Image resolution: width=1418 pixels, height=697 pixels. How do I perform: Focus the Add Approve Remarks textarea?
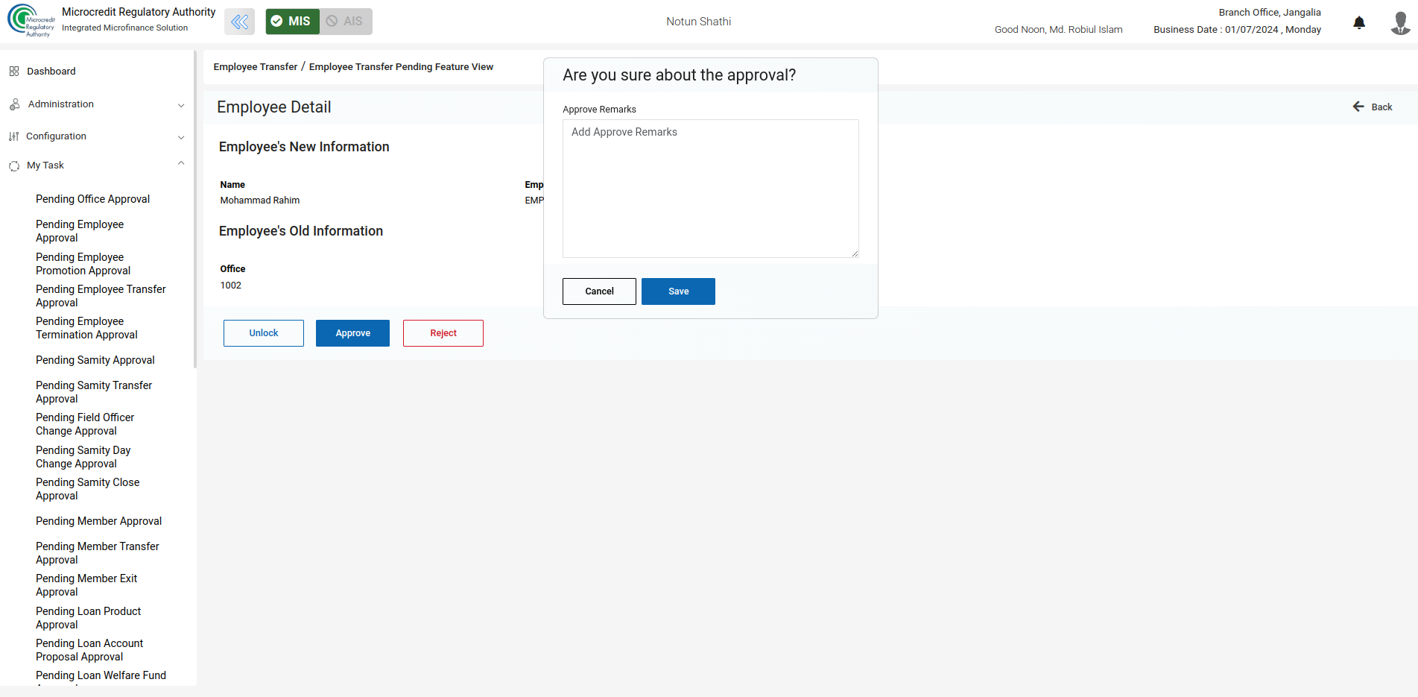[711, 189]
